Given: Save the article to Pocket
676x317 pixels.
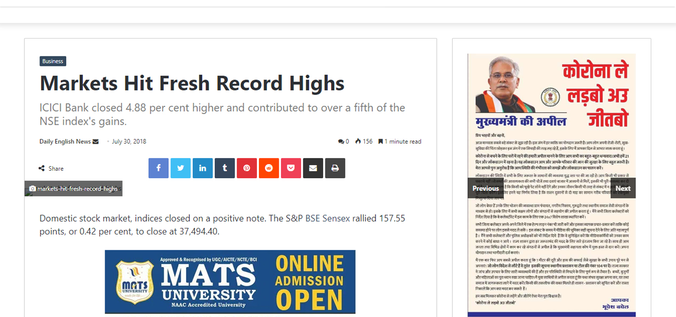Looking at the screenshot, I should tap(291, 168).
